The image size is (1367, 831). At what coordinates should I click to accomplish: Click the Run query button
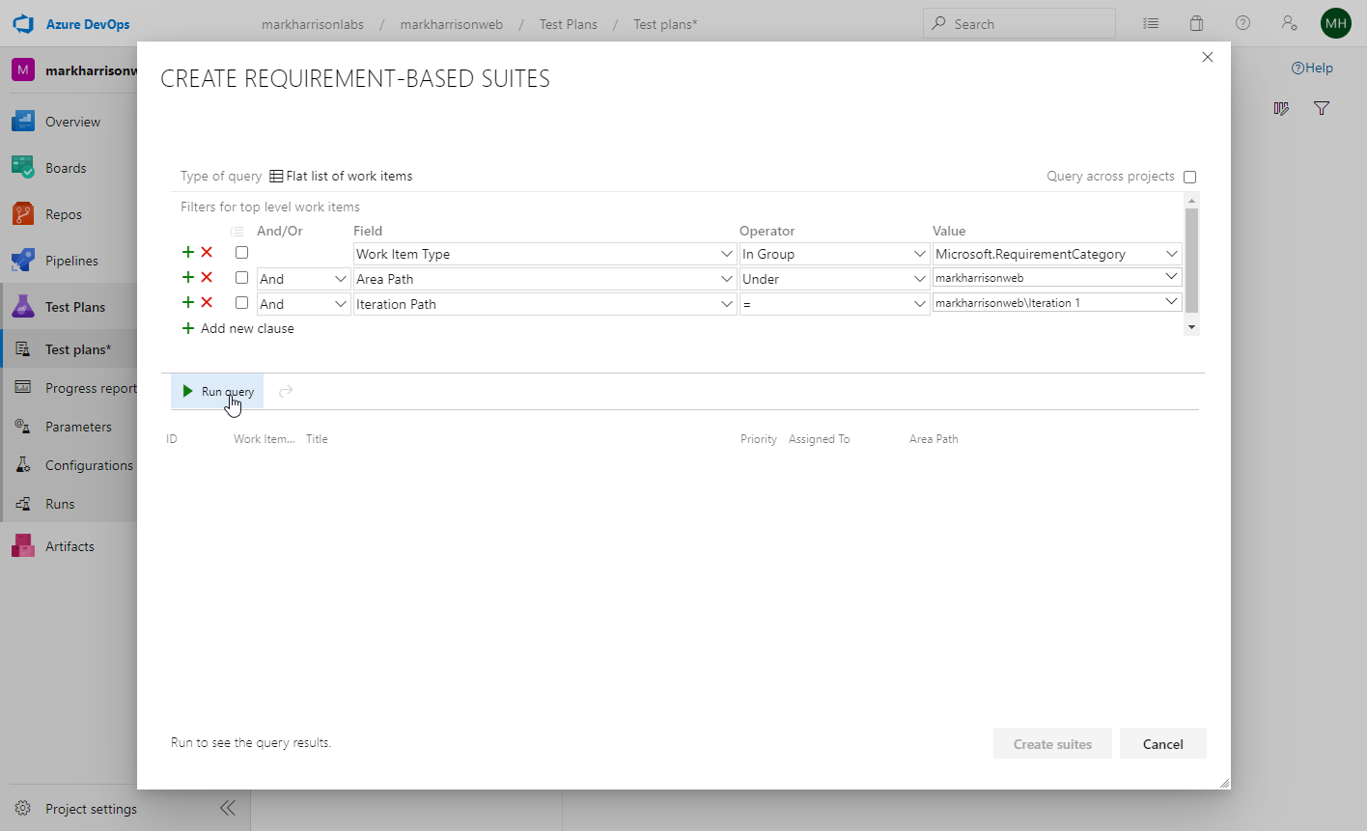218,392
